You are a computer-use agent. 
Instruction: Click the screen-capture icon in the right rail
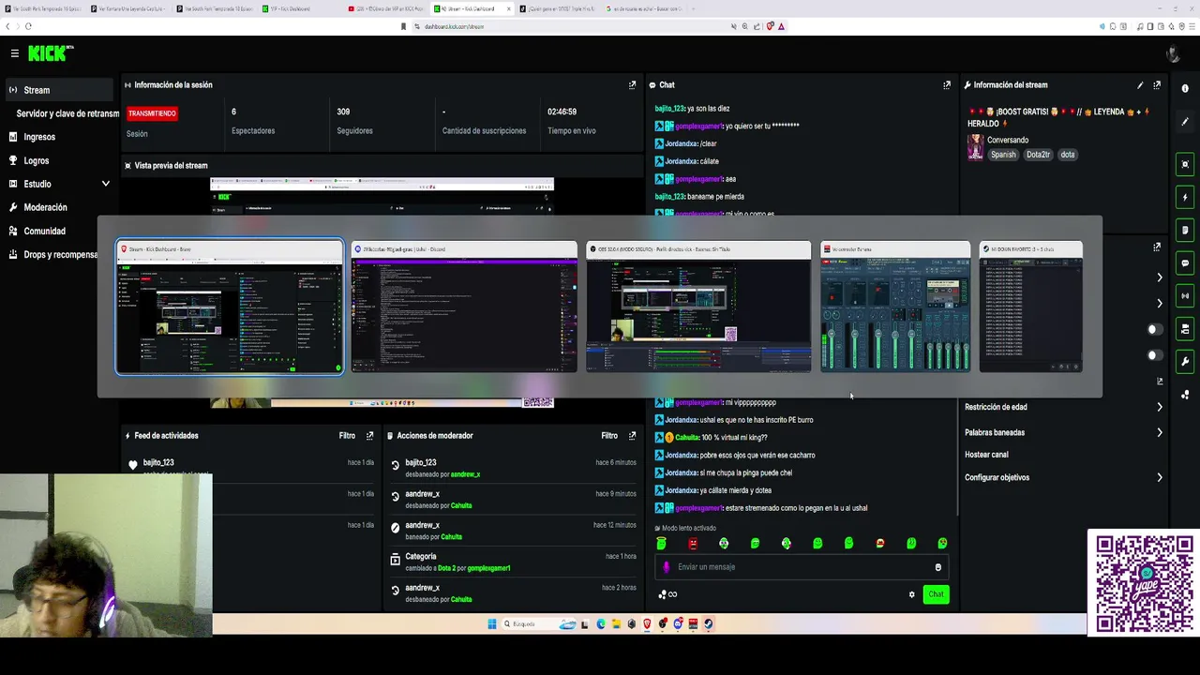point(1185,164)
